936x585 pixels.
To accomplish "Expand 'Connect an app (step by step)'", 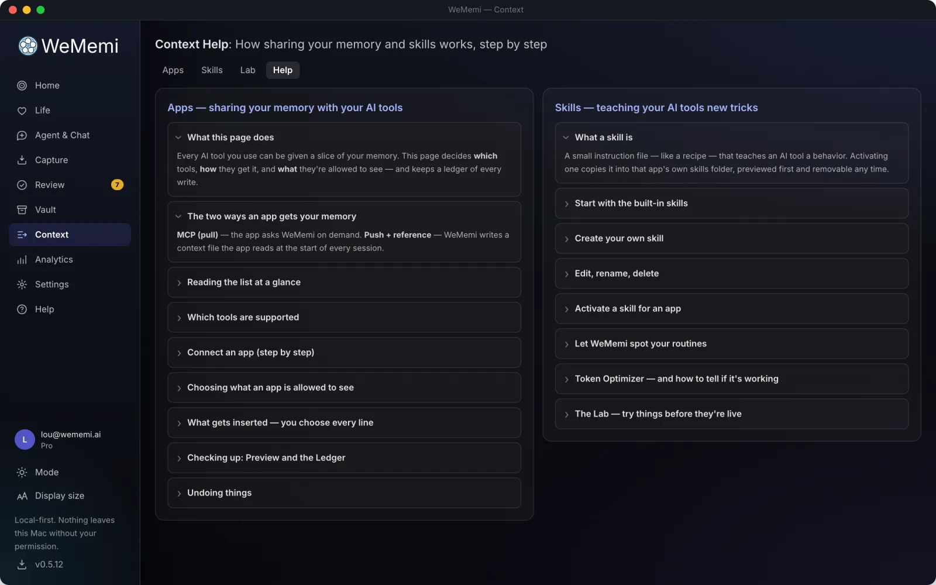I will pos(344,352).
